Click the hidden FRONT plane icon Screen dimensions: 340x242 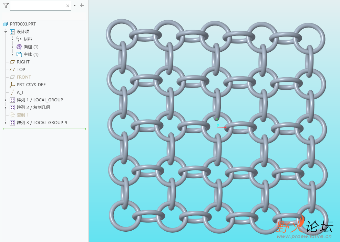click(12, 77)
